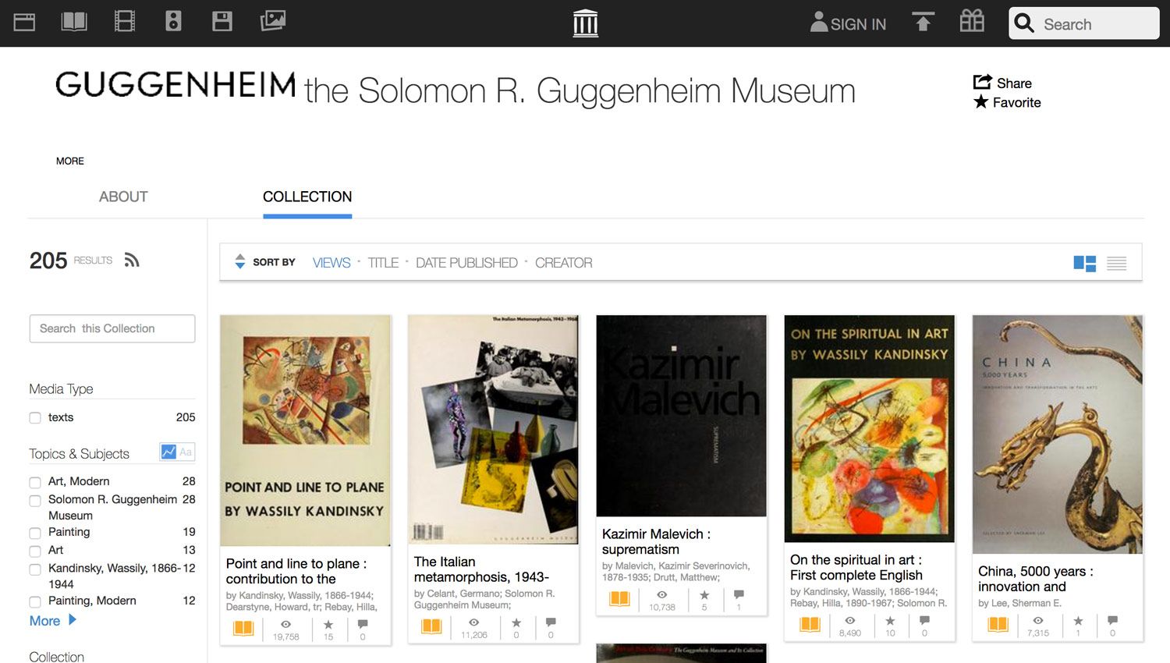The height and width of the screenshot is (663, 1170).
Task: Check the texts media type checkbox
Action: 35,418
